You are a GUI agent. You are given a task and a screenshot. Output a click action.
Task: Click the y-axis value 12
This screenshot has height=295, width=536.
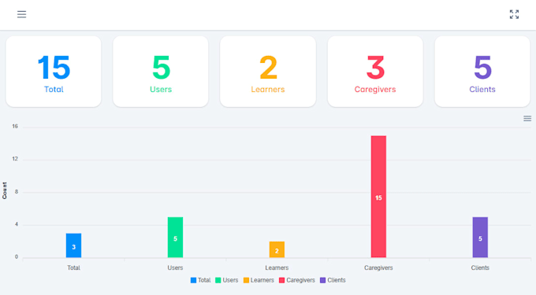coord(15,159)
